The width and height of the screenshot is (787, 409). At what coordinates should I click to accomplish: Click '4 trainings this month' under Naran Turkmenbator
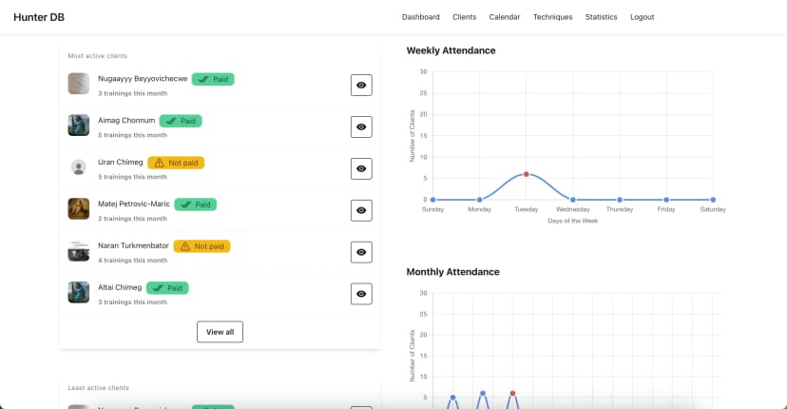[x=132, y=261]
